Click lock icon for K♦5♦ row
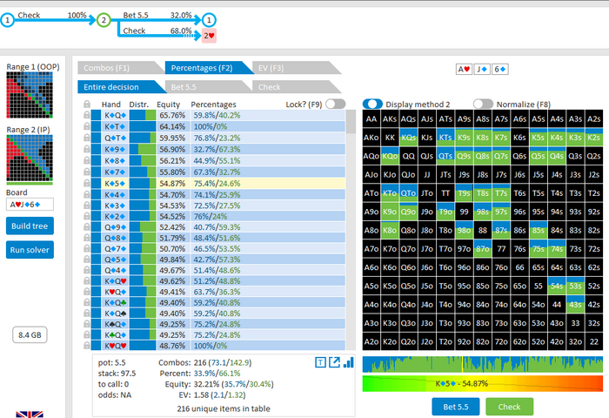 point(87,183)
